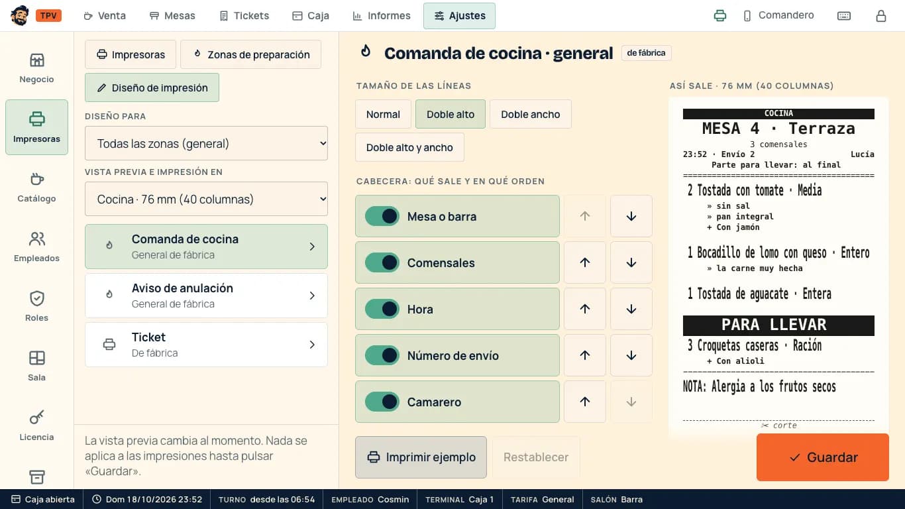Click the printer status icon in the top bar
Image resolution: width=905 pixels, height=509 pixels.
click(720, 16)
